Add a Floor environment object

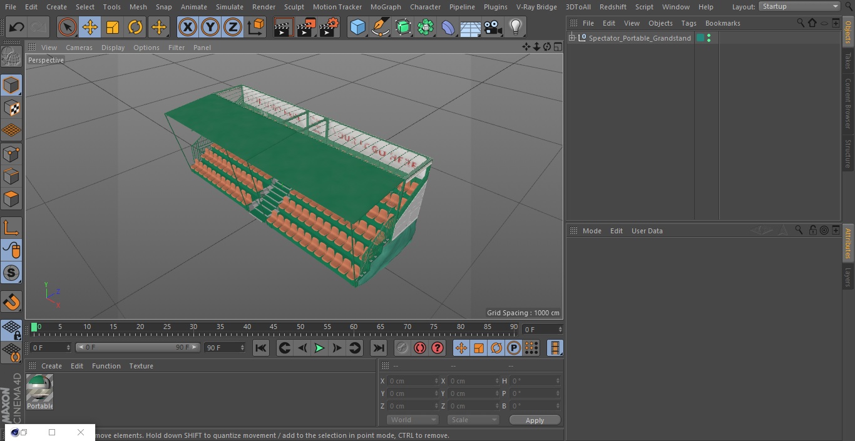(x=471, y=27)
